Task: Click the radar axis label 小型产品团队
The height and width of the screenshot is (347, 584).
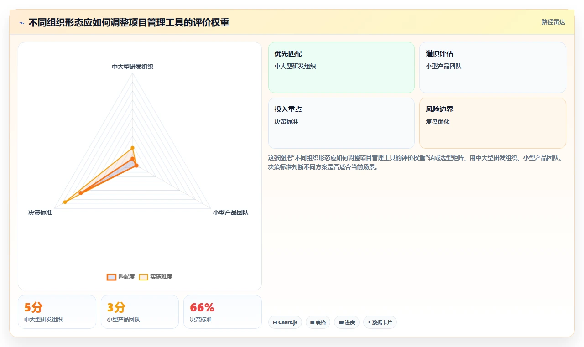Action: click(230, 212)
